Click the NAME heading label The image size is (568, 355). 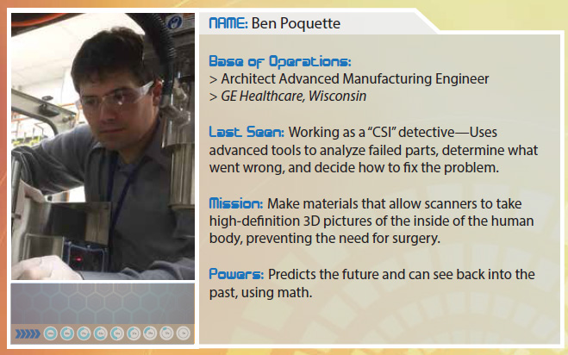228,23
